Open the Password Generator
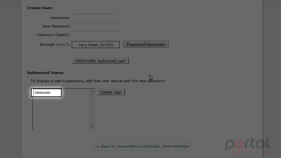281x158 pixels. click(146, 44)
